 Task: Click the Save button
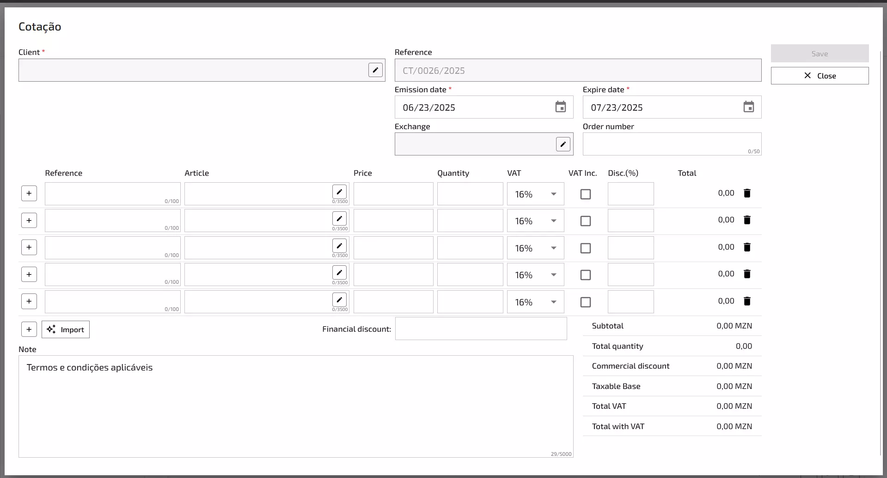[x=820, y=54]
